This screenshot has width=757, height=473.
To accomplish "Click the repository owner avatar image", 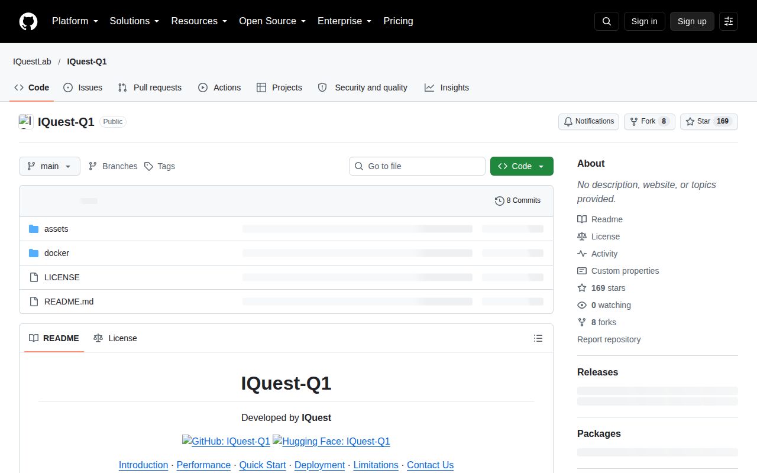I will pos(26,122).
